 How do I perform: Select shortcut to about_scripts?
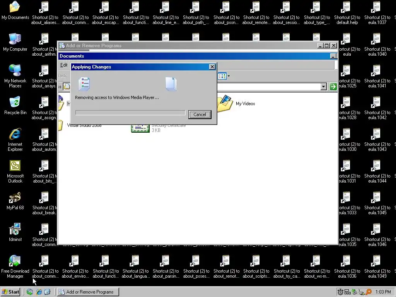click(x=256, y=267)
